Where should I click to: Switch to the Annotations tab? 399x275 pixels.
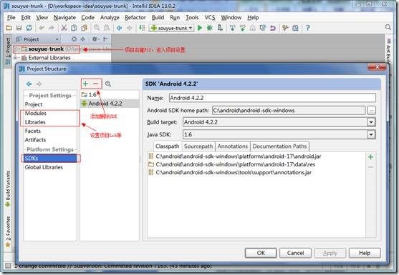233,146
